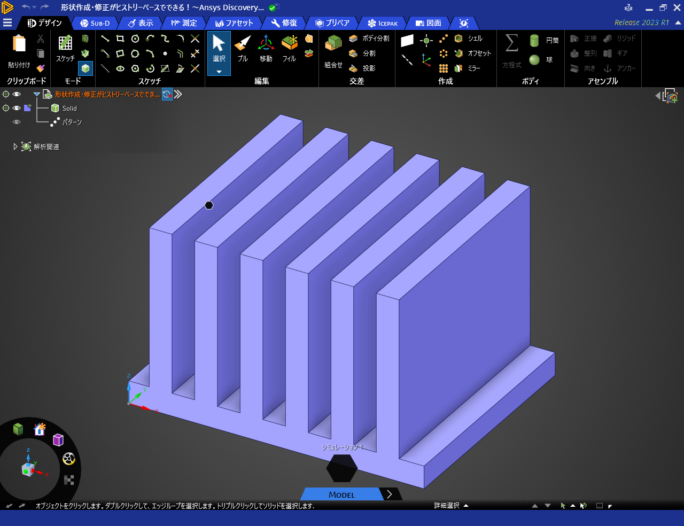
Task: Open the hamburger application menu
Action: point(7,22)
